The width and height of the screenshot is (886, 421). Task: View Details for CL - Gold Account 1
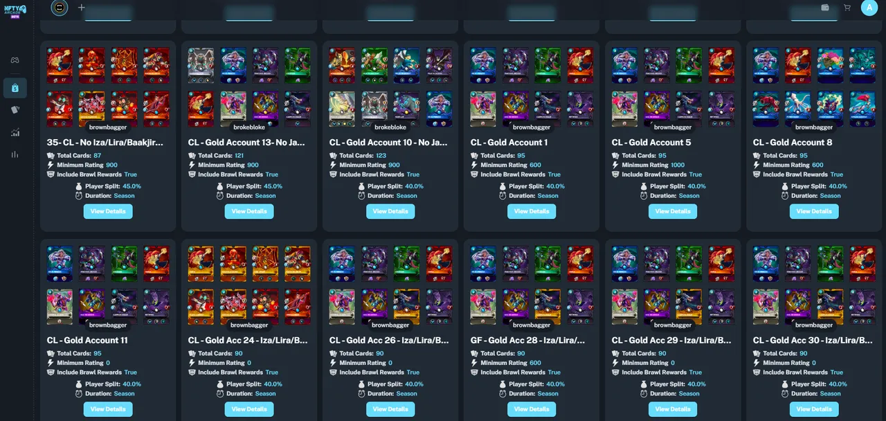pyautogui.click(x=532, y=211)
